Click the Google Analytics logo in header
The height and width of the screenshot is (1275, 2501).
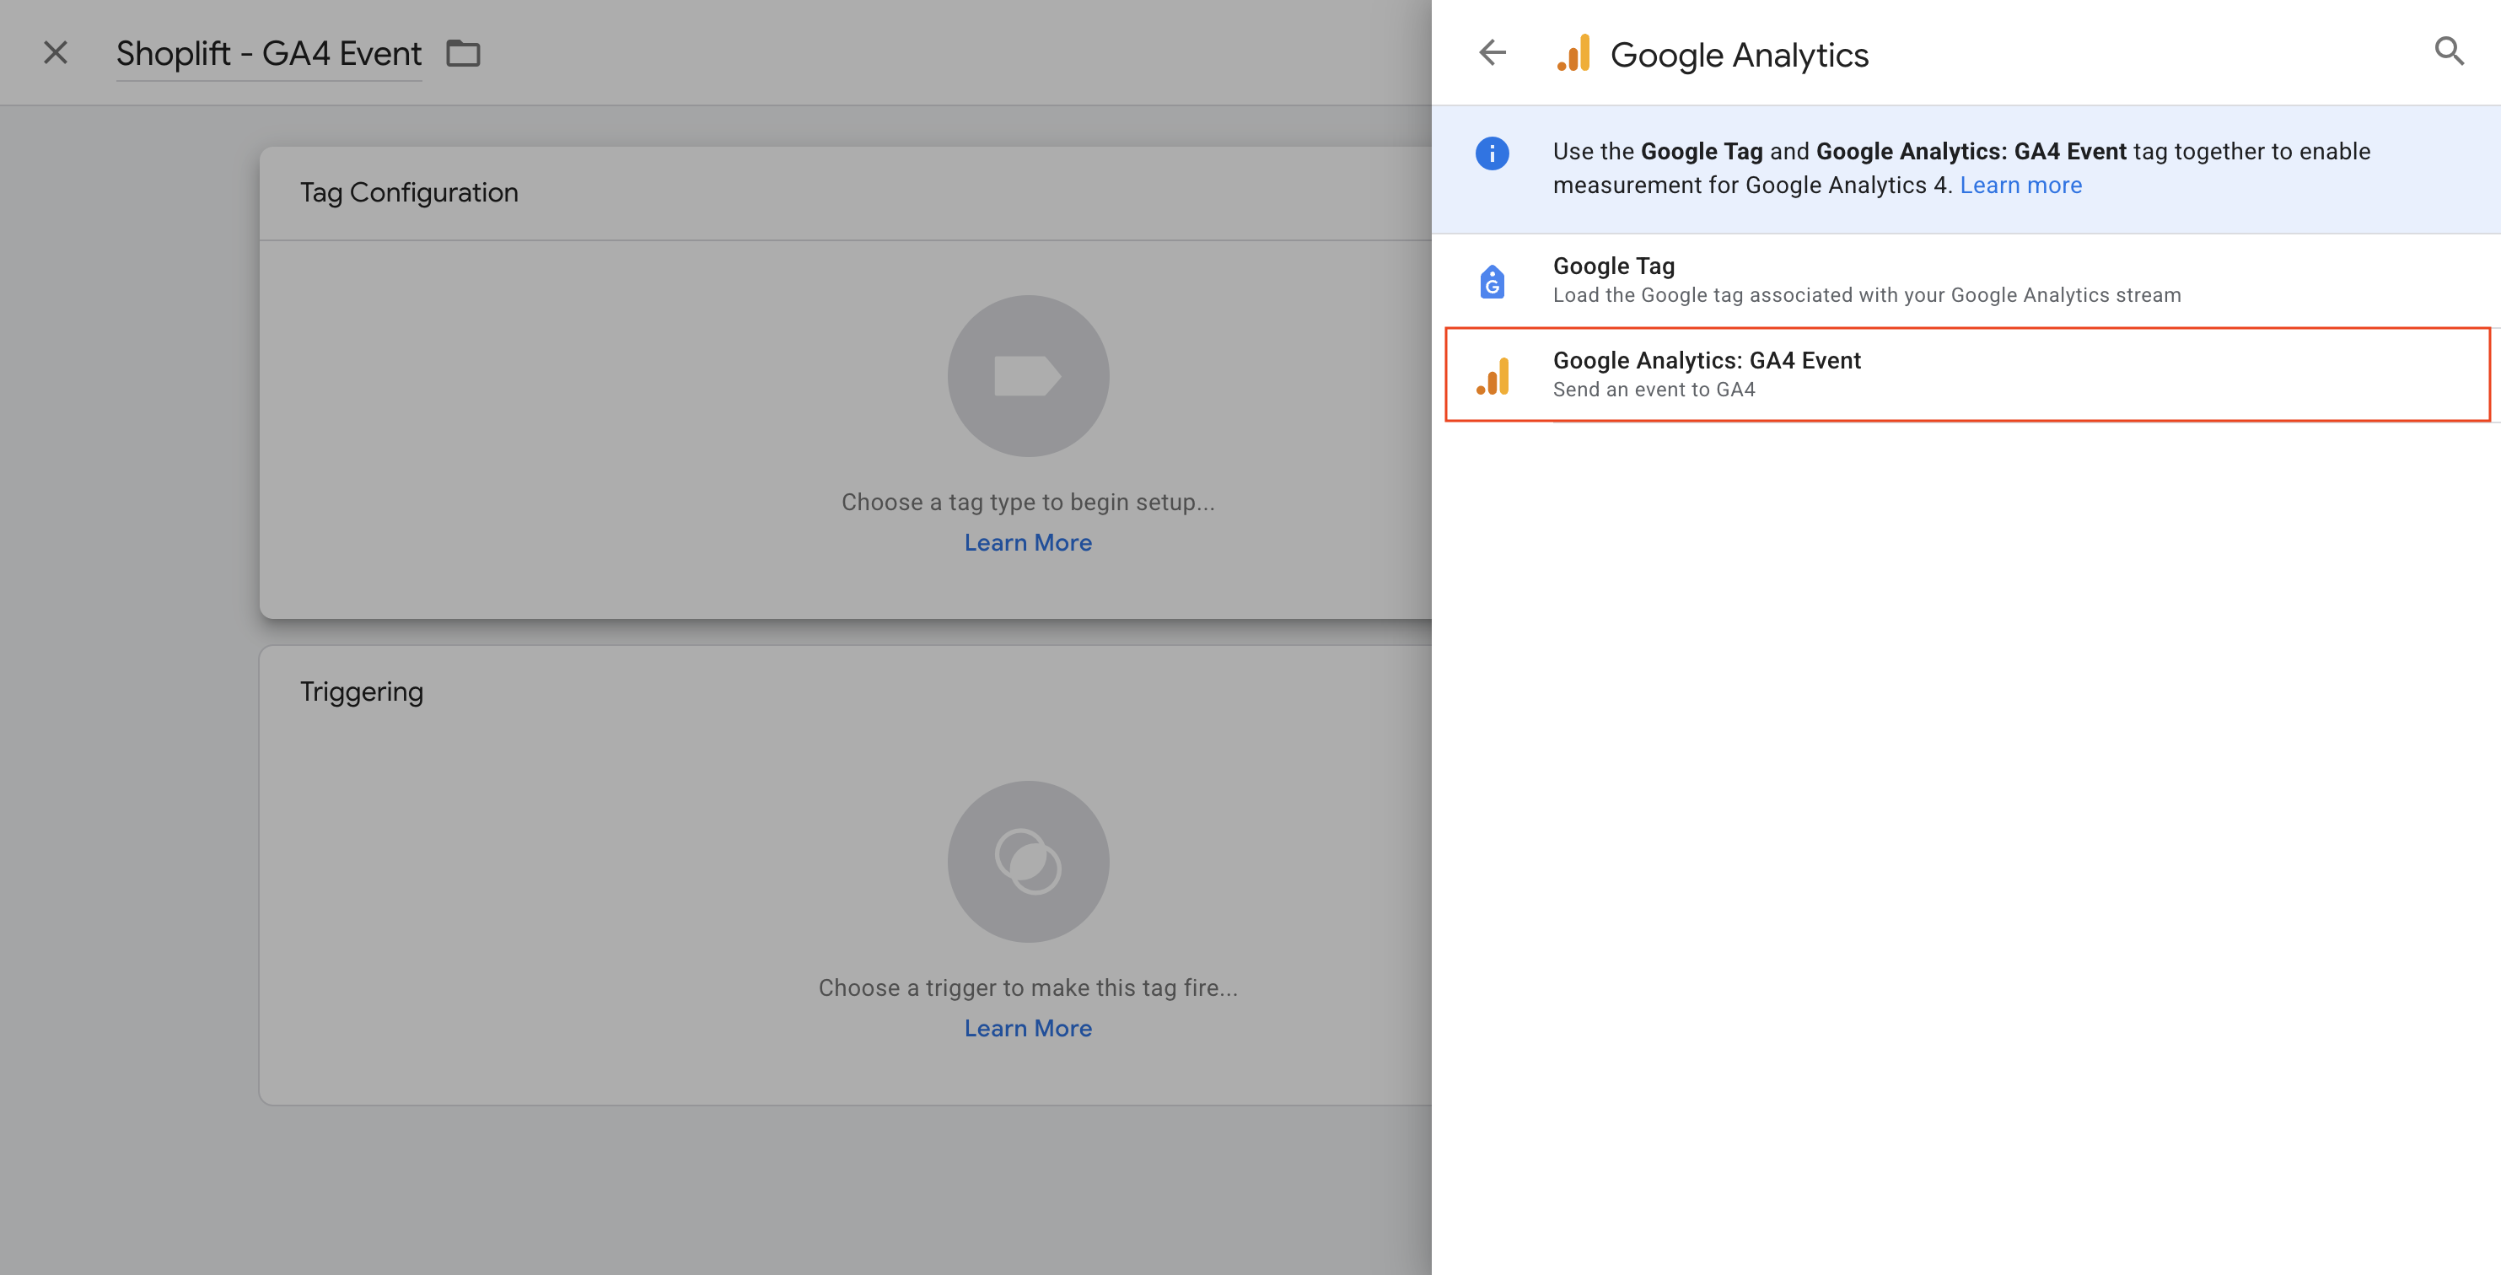pyautogui.click(x=1573, y=53)
